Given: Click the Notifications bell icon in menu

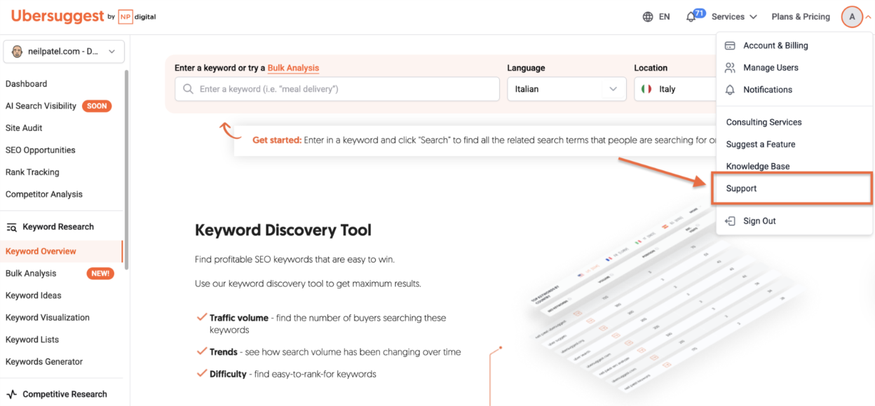Looking at the screenshot, I should tap(730, 90).
